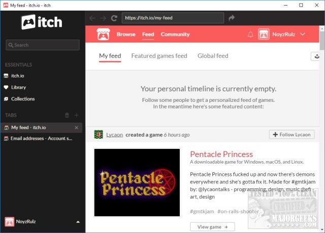Close all tabs with trash icon
This screenshot has height=233, width=325.
pos(67,115)
